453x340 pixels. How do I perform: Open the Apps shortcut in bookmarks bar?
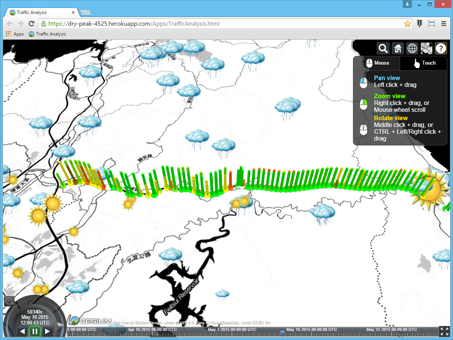coord(15,34)
